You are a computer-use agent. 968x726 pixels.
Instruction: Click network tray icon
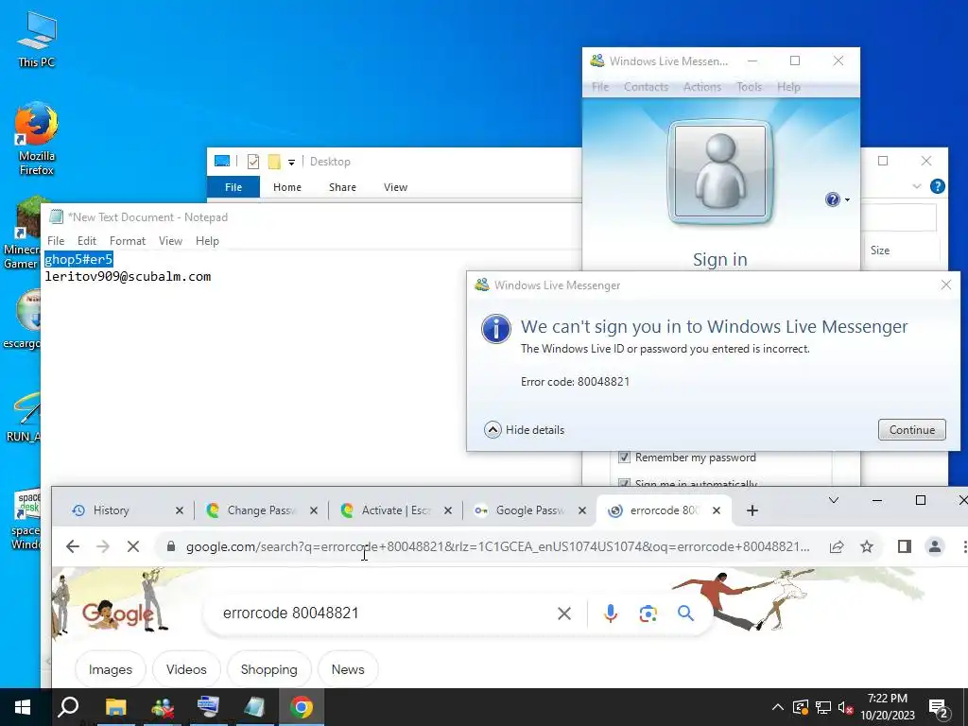pyautogui.click(x=823, y=708)
